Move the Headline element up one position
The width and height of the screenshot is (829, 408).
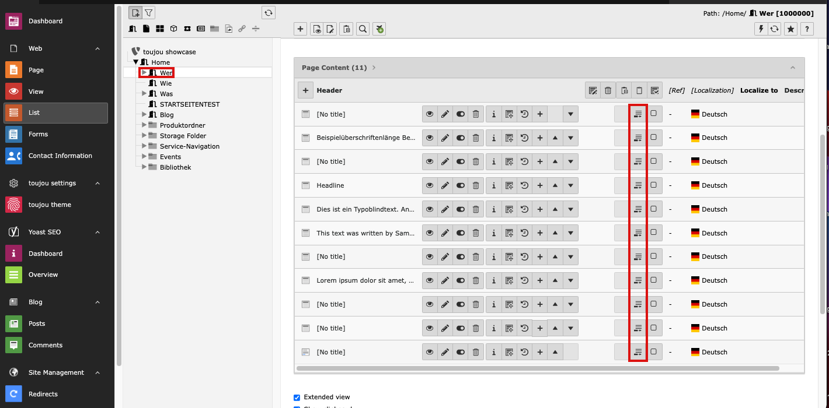coord(555,185)
